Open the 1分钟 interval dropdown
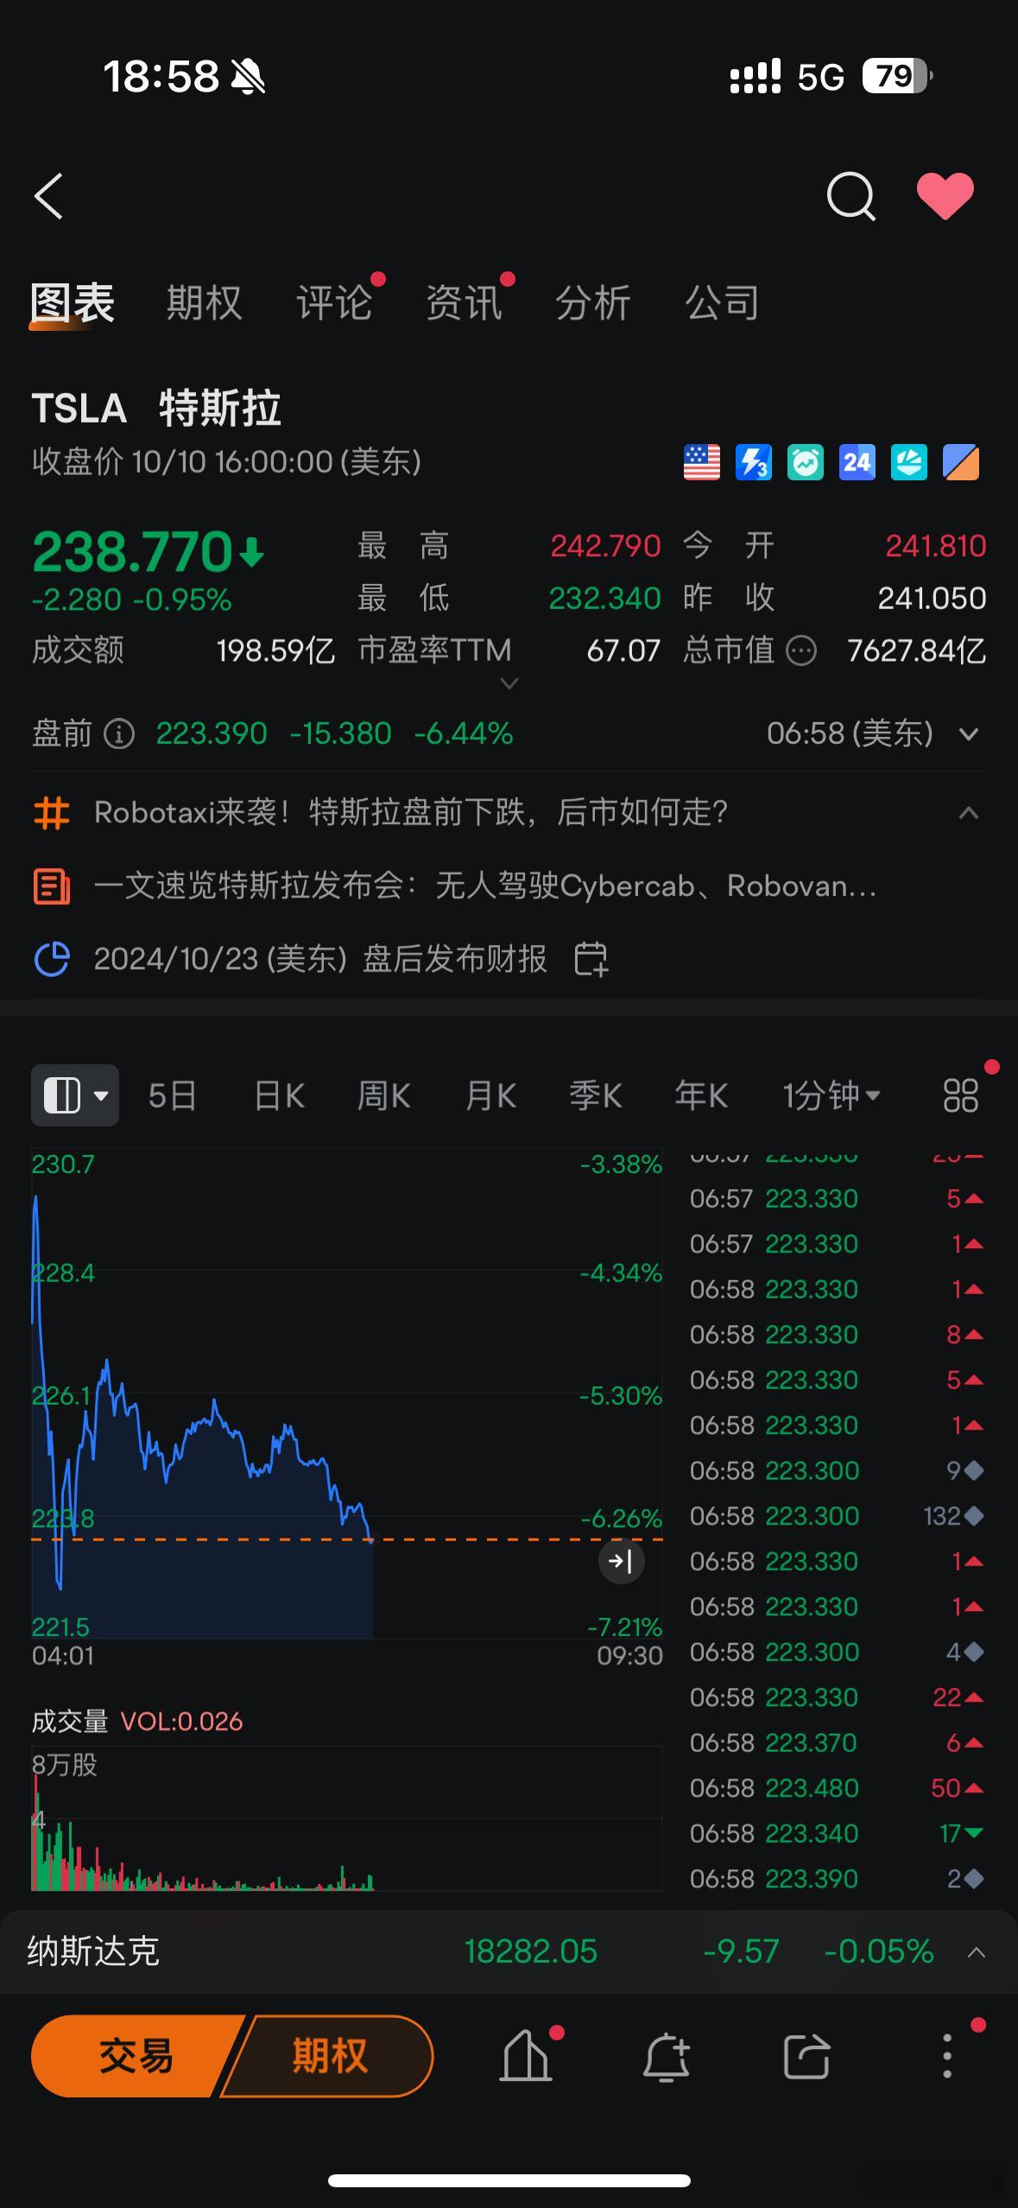This screenshot has height=2208, width=1018. (x=831, y=1095)
